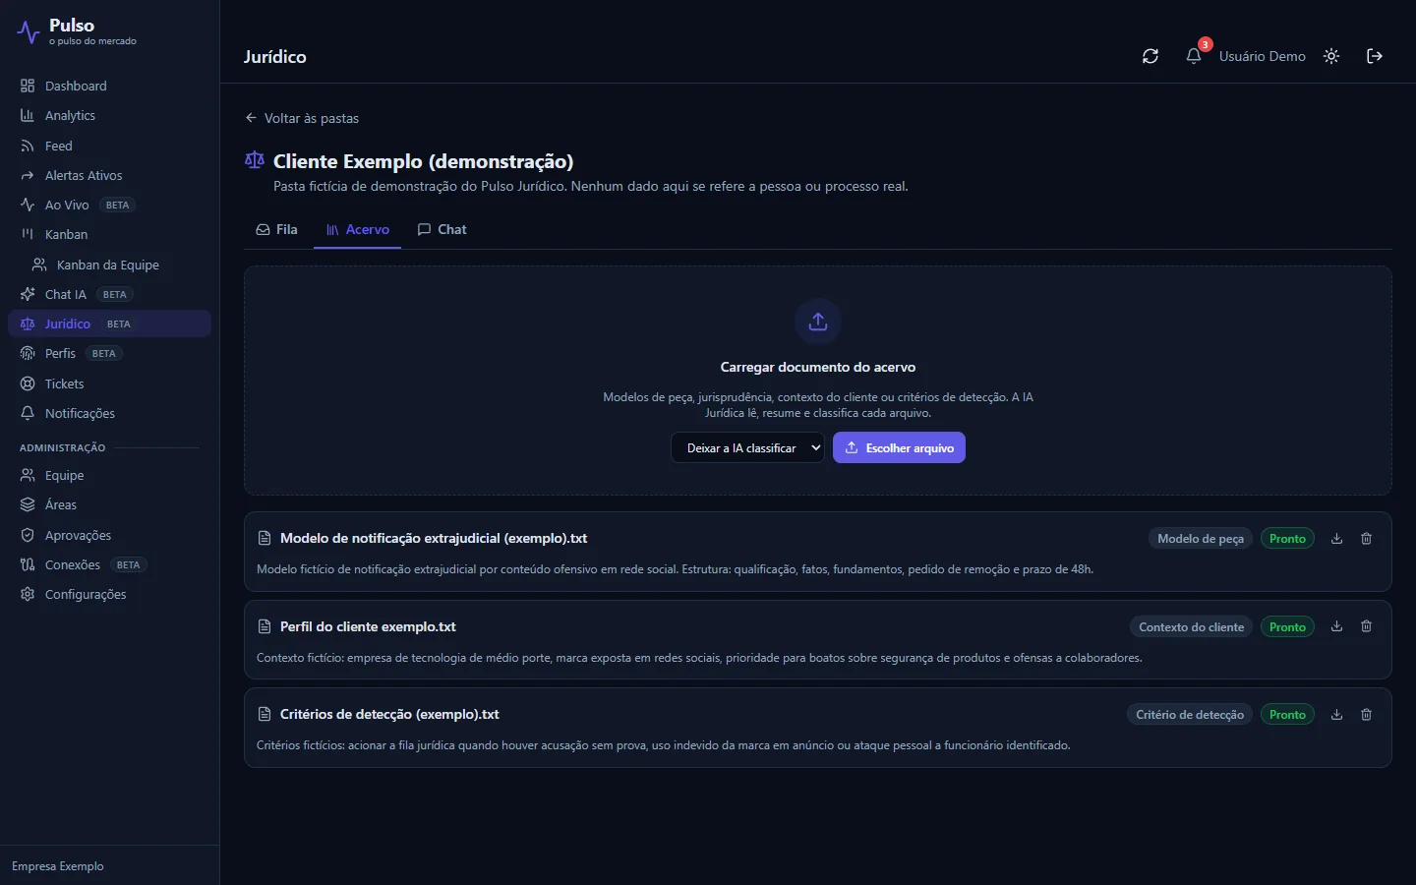Open the Pulso logo home
The image size is (1416, 885).
[x=77, y=31]
